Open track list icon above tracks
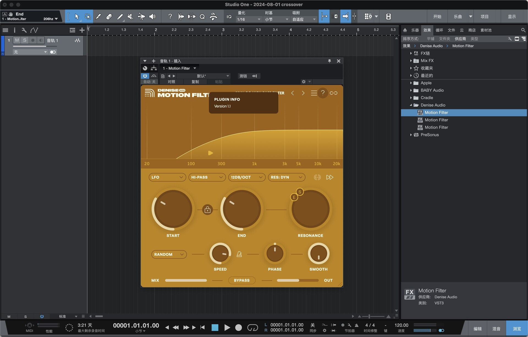 click(5, 30)
